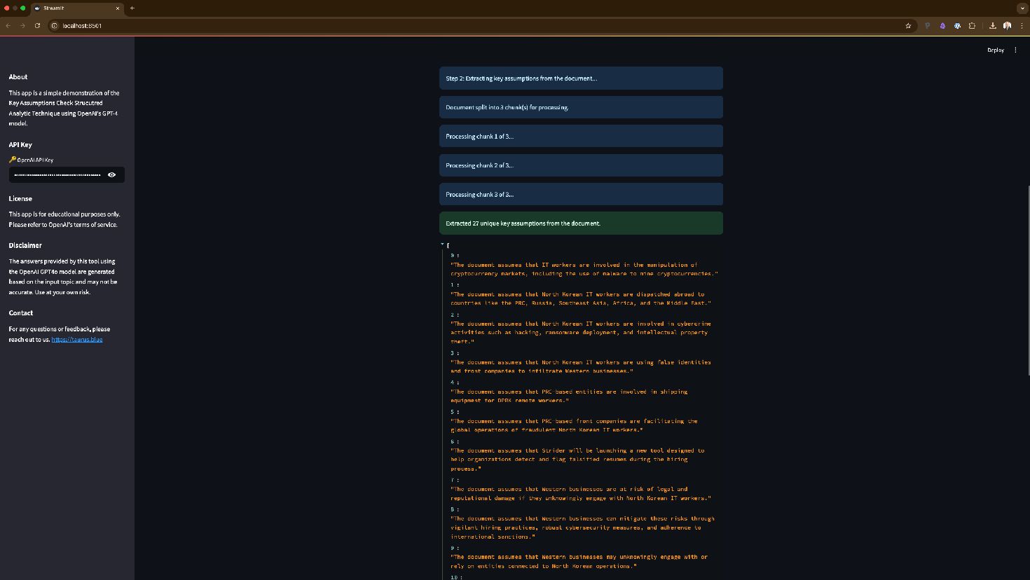Click 'Document split into 3 chunk(s)' message

[x=581, y=107]
